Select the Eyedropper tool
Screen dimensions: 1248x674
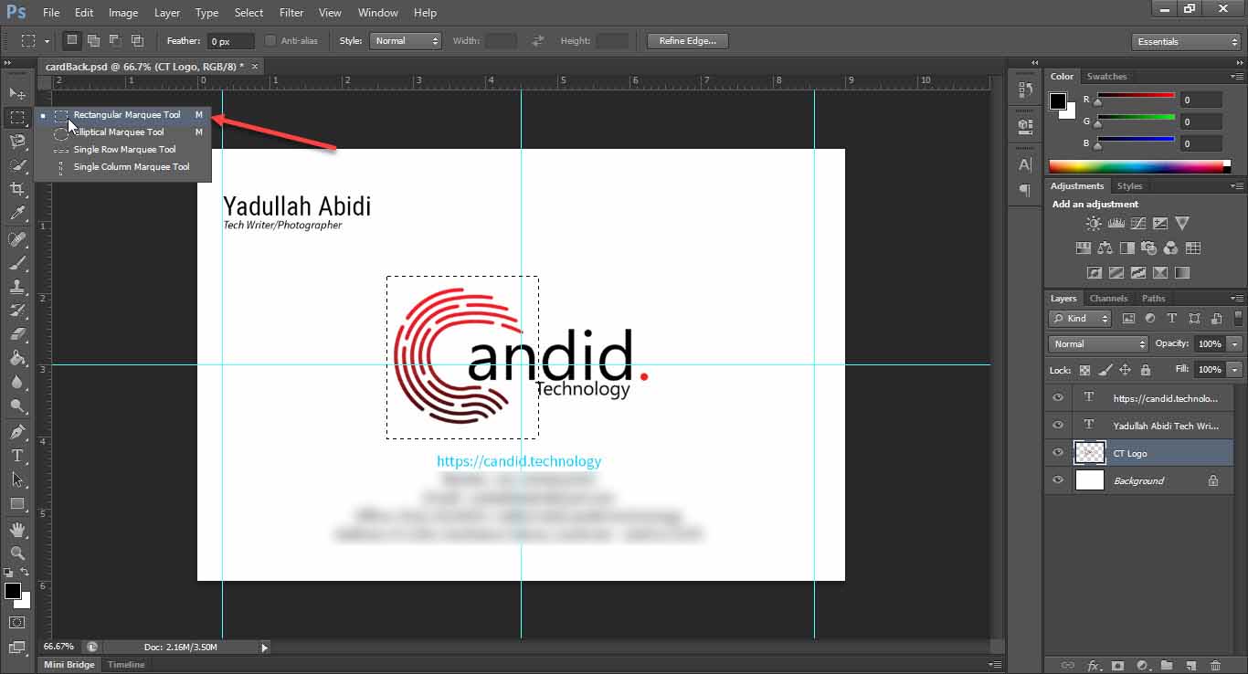click(x=17, y=213)
